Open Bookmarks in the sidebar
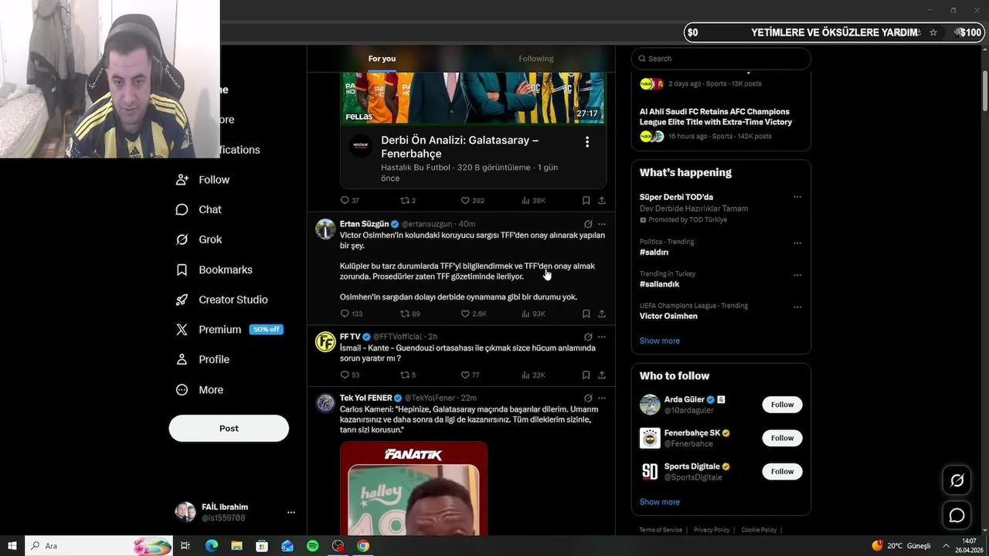 click(214, 270)
